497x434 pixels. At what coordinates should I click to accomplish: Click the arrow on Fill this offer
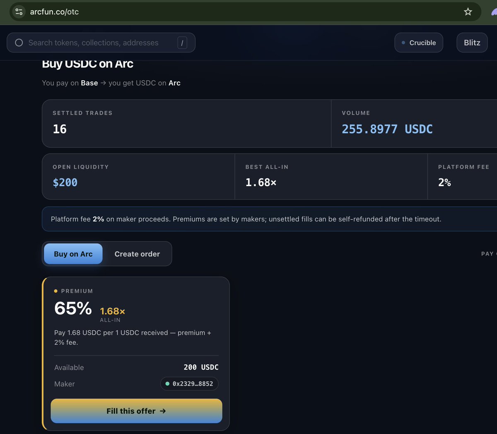[x=163, y=411]
